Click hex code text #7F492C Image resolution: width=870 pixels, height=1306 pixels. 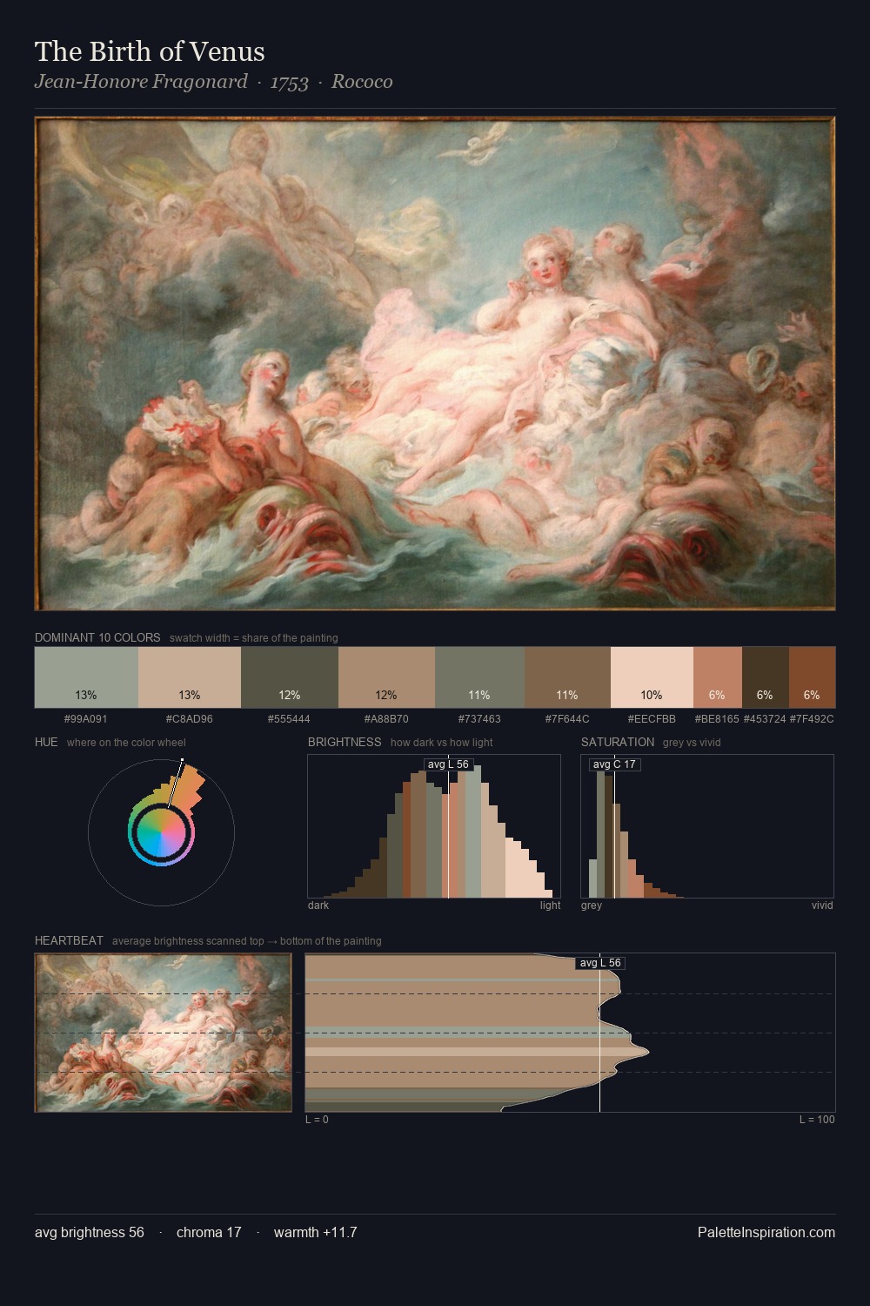tap(812, 719)
